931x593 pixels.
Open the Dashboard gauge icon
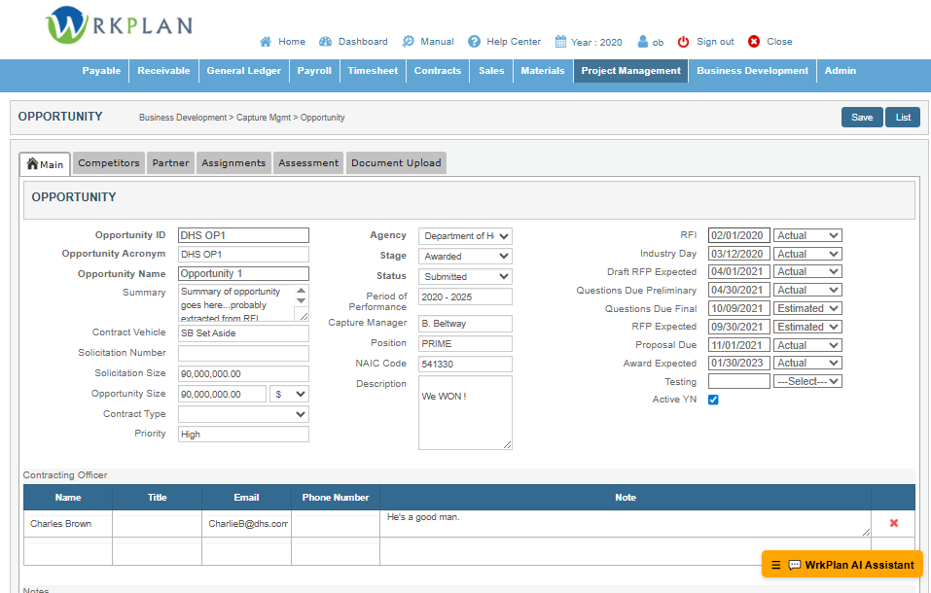coord(326,42)
